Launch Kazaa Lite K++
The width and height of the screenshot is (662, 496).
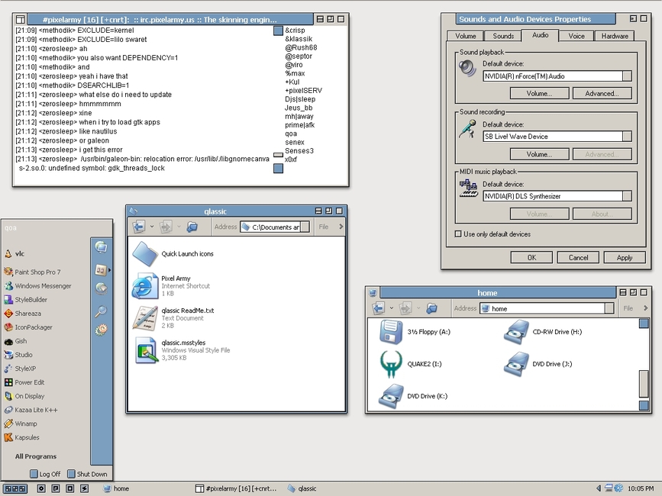(x=31, y=410)
